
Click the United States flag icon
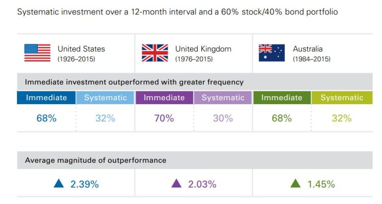(37, 53)
